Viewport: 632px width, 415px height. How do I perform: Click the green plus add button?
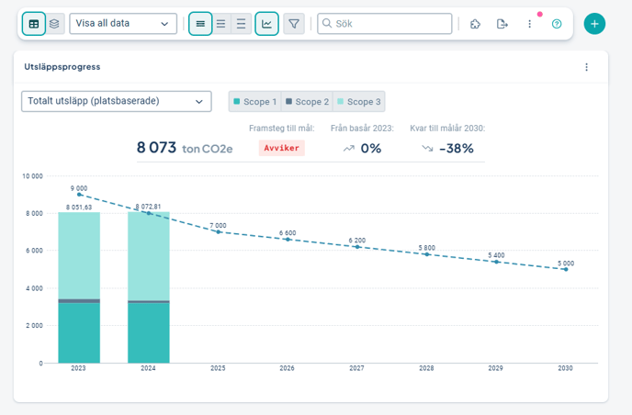[594, 24]
